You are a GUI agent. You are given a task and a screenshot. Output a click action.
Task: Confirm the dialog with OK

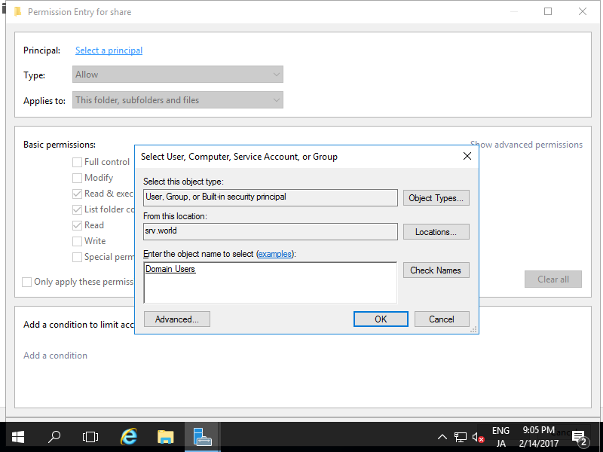381,319
